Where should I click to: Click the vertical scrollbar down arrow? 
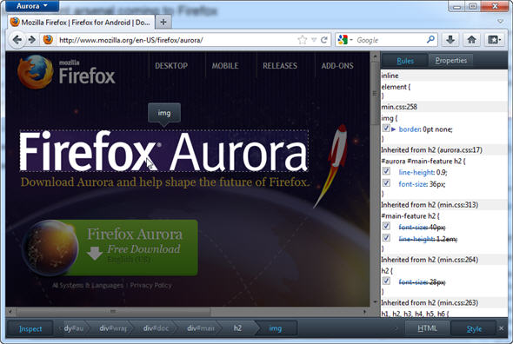(x=375, y=302)
